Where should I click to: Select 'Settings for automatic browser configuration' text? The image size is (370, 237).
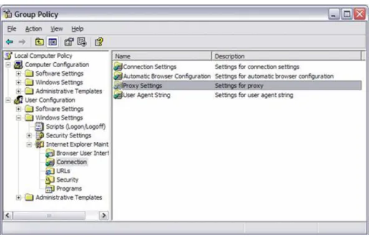(274, 76)
